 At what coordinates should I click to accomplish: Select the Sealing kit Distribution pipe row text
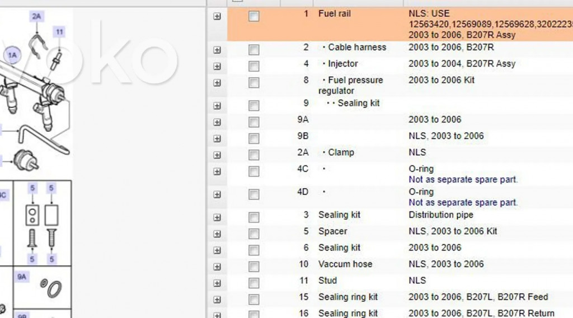(x=339, y=214)
